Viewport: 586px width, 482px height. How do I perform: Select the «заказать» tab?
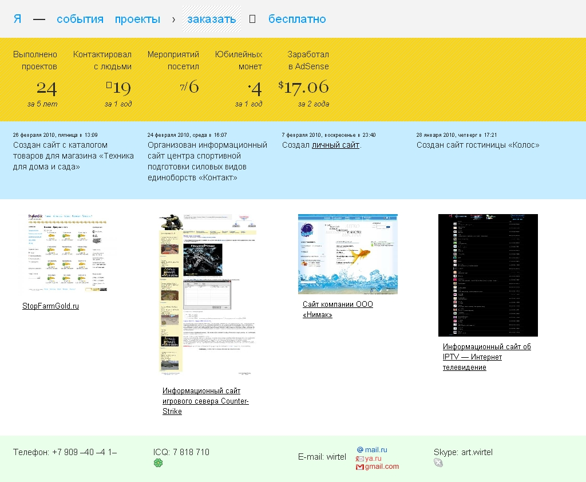point(212,19)
